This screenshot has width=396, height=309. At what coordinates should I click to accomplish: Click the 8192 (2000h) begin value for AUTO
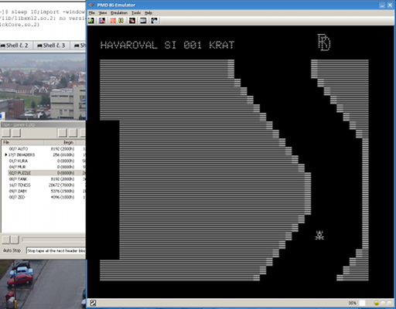pos(63,149)
